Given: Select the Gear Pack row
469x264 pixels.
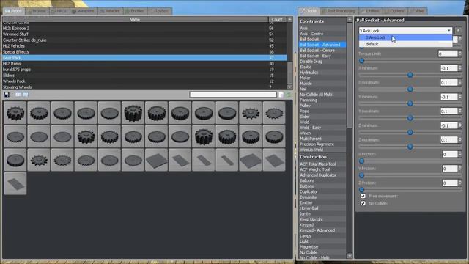Looking at the screenshot, I should point(144,58).
